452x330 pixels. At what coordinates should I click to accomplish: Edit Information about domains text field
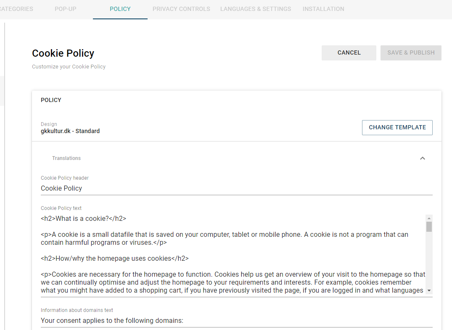(237, 320)
